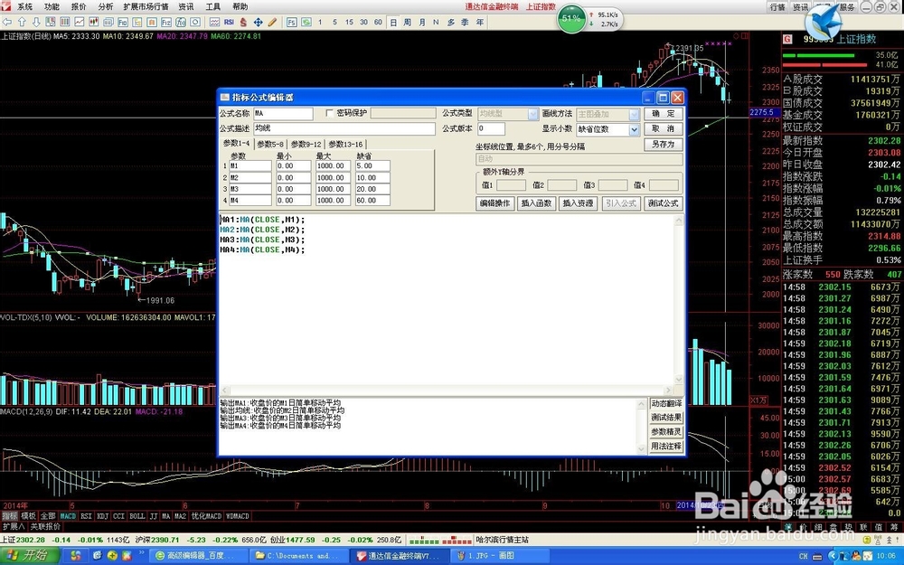Viewport: 904px width, 565px height.
Task: Click the 插入函数 button
Action: point(536,202)
